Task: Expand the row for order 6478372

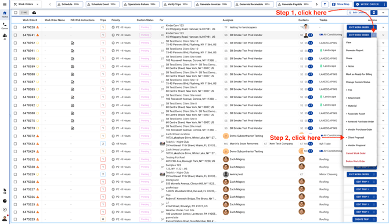Action: (383, 136)
